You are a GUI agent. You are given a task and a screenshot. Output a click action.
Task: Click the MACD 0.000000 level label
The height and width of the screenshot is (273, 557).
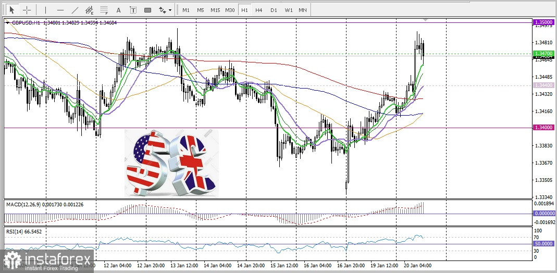543,214
